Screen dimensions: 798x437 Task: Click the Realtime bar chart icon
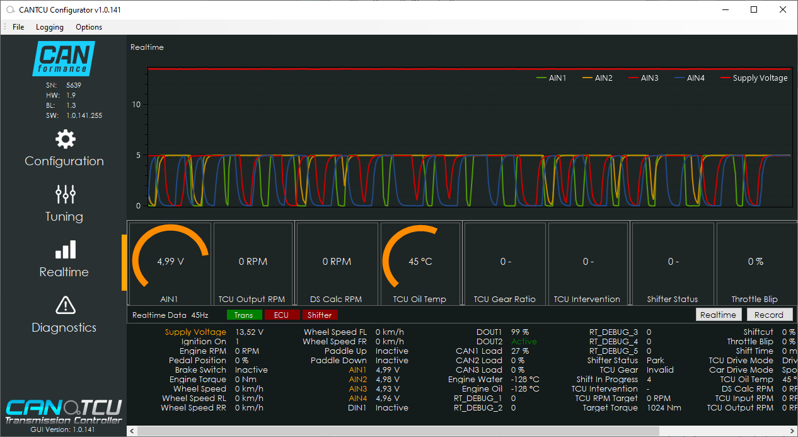tap(65, 250)
